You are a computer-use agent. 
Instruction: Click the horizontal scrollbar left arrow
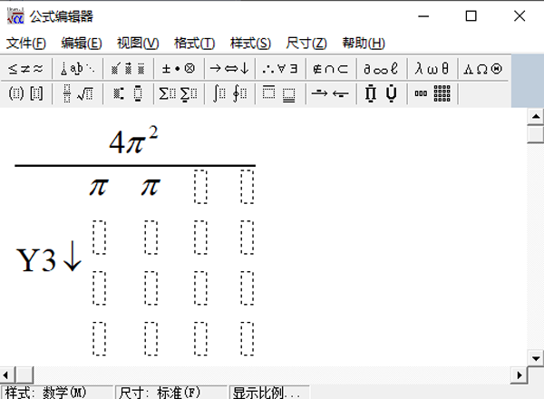pyautogui.click(x=5, y=375)
